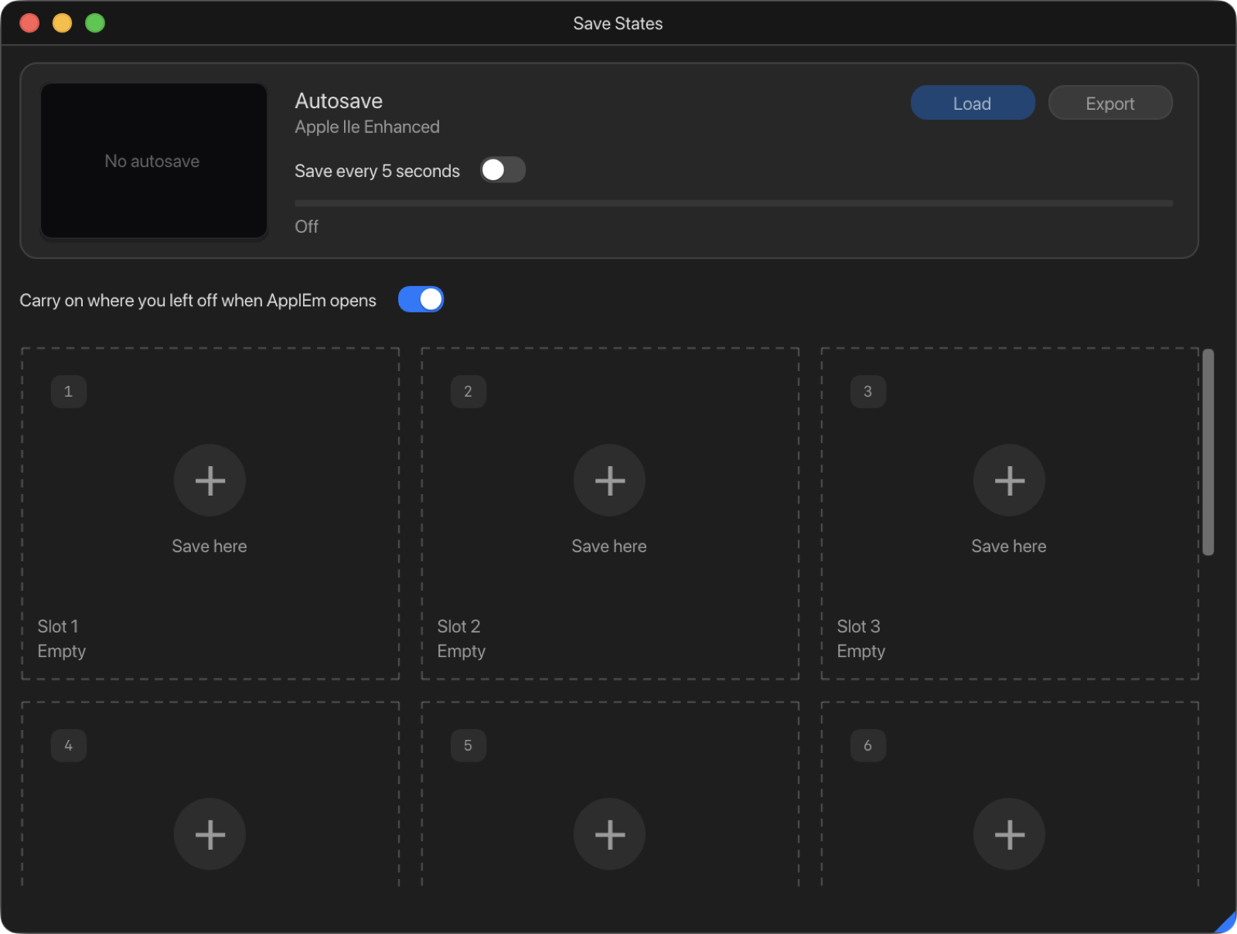The height and width of the screenshot is (934, 1237).
Task: Export the autosave state
Action: pos(1110,103)
